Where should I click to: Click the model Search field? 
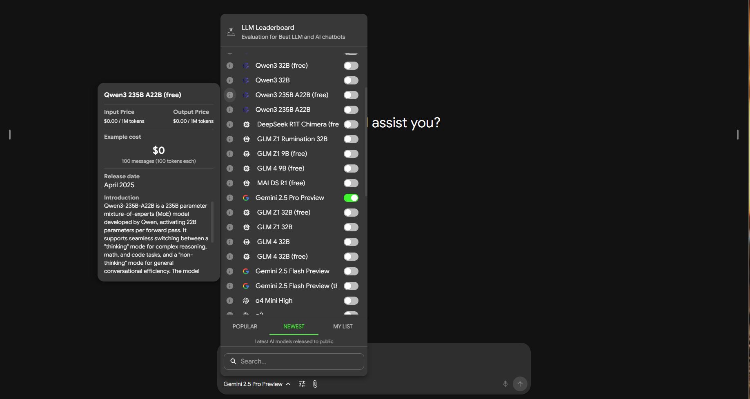coord(294,361)
